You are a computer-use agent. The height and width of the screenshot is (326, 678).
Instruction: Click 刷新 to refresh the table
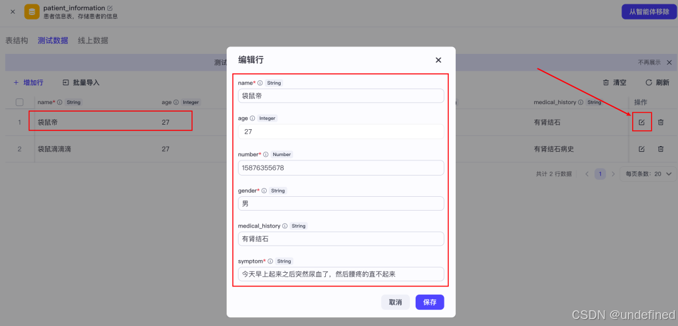(657, 83)
